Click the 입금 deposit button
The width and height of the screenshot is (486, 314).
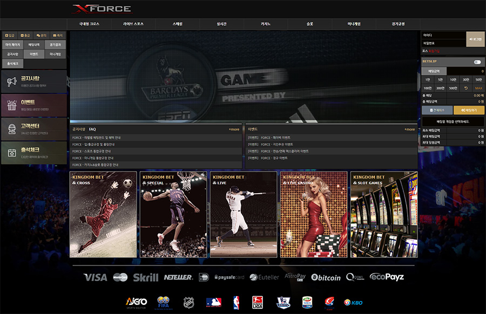click(x=10, y=35)
